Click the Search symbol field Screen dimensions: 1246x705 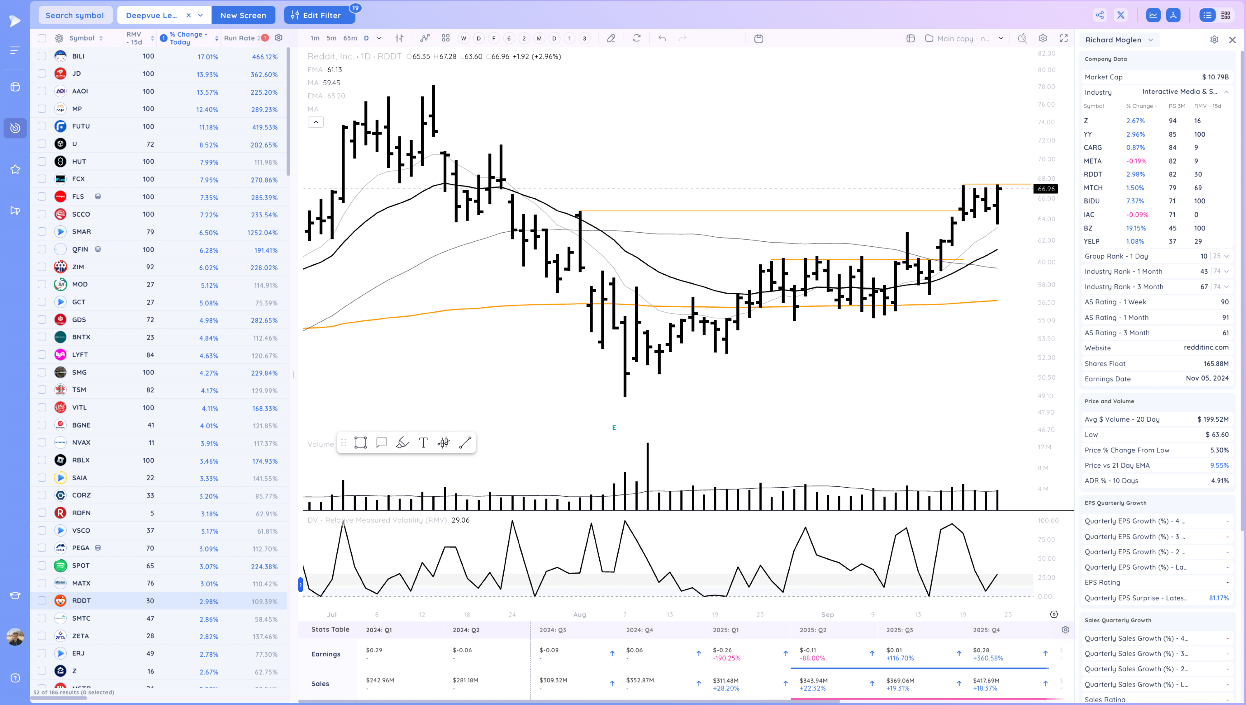(x=75, y=15)
